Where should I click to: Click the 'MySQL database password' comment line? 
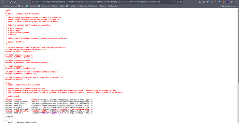[19, 60]
